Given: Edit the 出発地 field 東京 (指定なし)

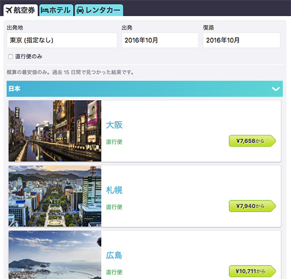Looking at the screenshot, I should click(x=62, y=40).
